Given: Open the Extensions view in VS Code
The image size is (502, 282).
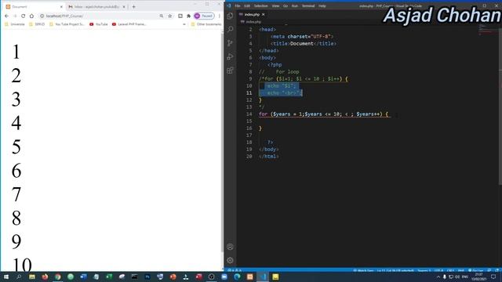Looking at the screenshot, I should coord(230,70).
